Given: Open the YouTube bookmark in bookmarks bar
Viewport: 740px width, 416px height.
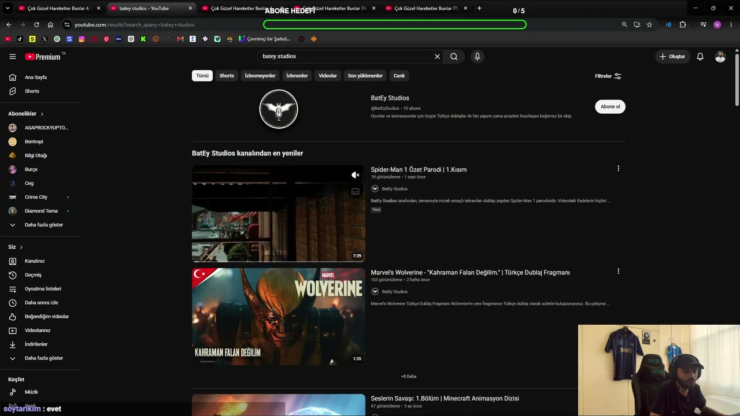Looking at the screenshot, I should point(8,39).
